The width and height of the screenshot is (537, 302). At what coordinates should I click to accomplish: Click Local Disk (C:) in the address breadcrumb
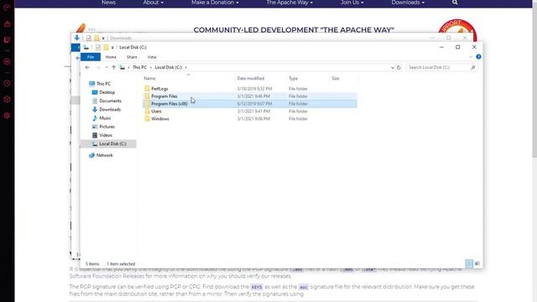coord(168,67)
